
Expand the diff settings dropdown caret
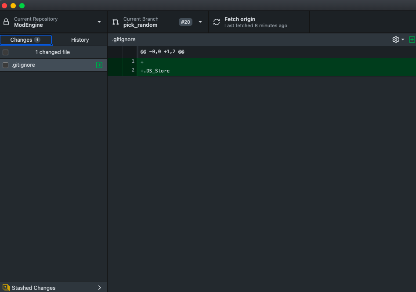pyautogui.click(x=403, y=40)
